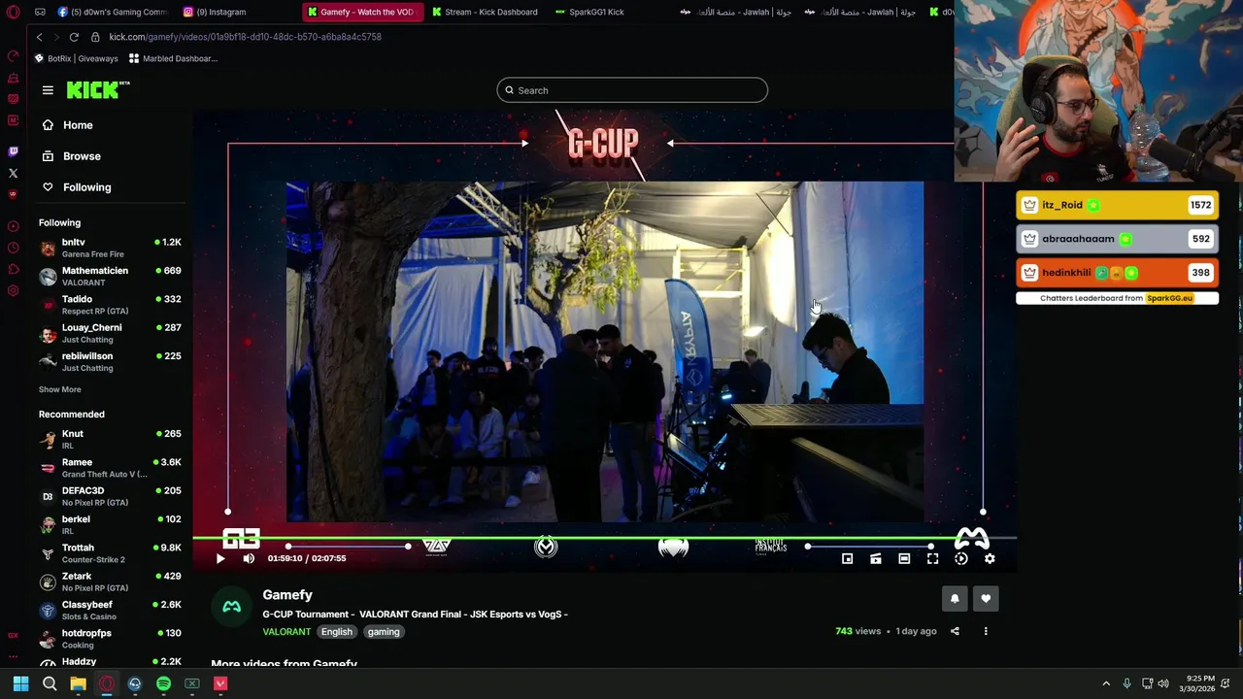Open bnltv channel in Following list
The width and height of the screenshot is (1243, 699).
click(x=110, y=248)
